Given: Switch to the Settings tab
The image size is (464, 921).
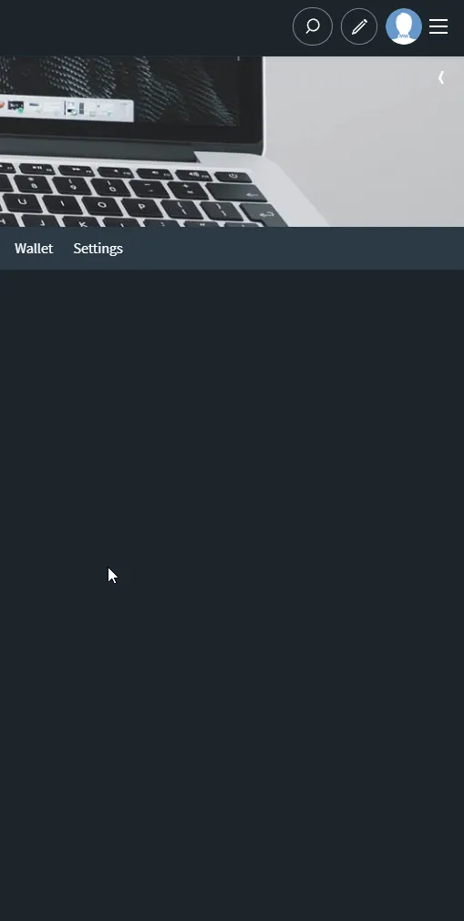Looking at the screenshot, I should point(98,249).
